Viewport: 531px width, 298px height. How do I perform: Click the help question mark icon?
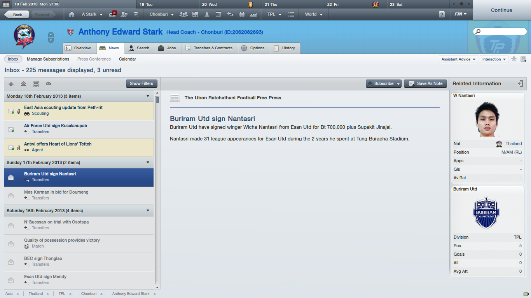(x=442, y=14)
